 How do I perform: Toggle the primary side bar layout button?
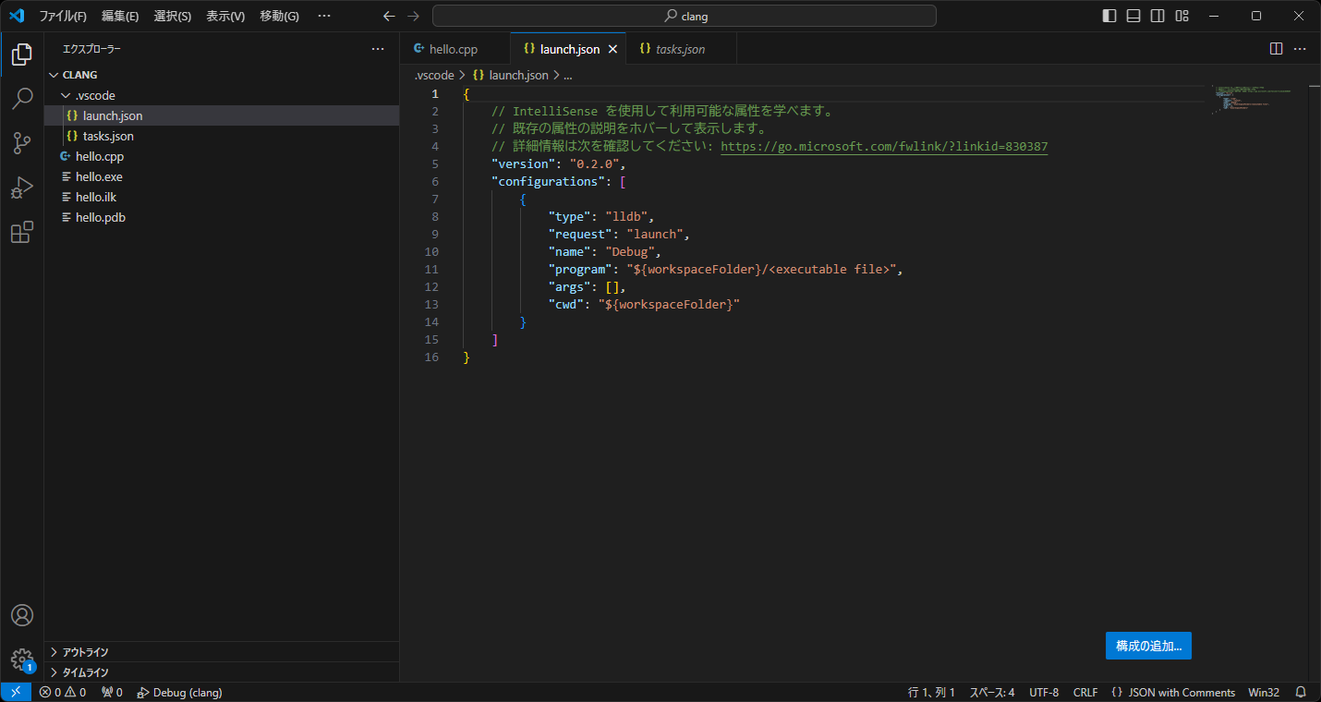click(x=1109, y=16)
